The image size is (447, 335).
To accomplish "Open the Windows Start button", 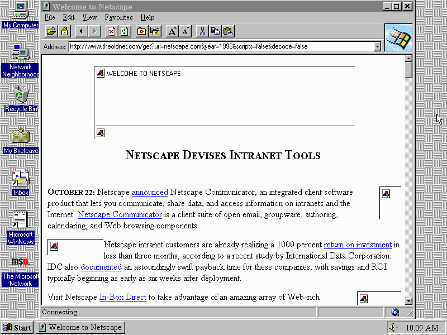I will click(x=17, y=327).
